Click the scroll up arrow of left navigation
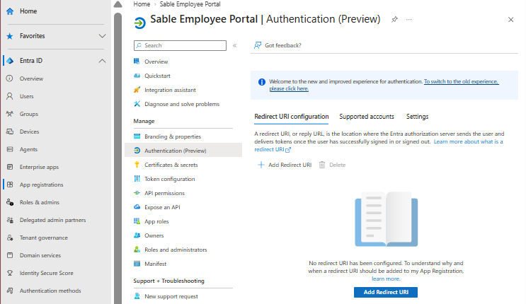 pyautogui.click(x=118, y=4)
